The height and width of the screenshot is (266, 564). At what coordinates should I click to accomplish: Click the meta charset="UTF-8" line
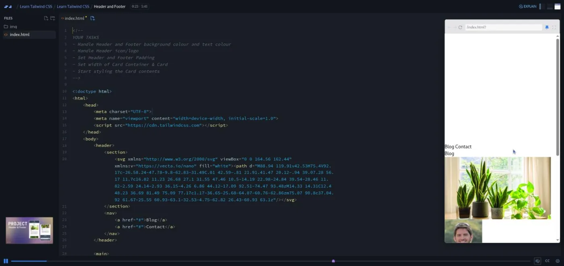pyautogui.click(x=123, y=112)
